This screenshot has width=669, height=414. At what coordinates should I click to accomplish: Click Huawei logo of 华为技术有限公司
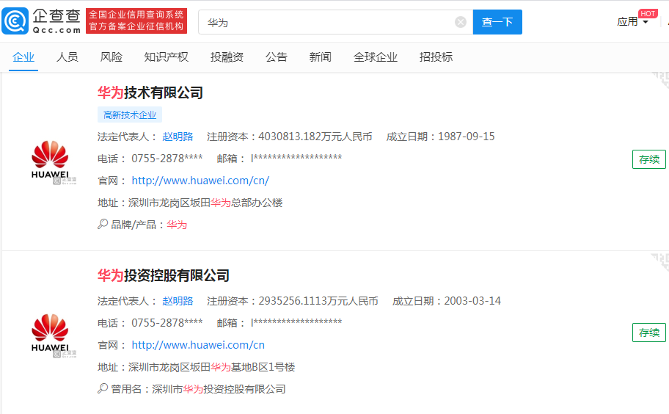click(50, 160)
